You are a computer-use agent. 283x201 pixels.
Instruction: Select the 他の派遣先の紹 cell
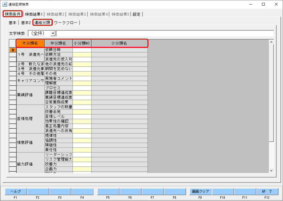coord(59,64)
